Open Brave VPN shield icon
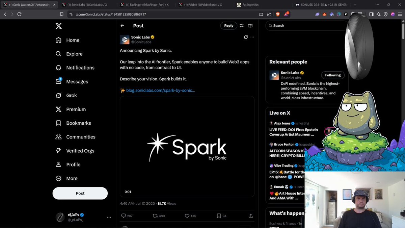The width and height of the screenshot is (405, 228). tap(385, 14)
